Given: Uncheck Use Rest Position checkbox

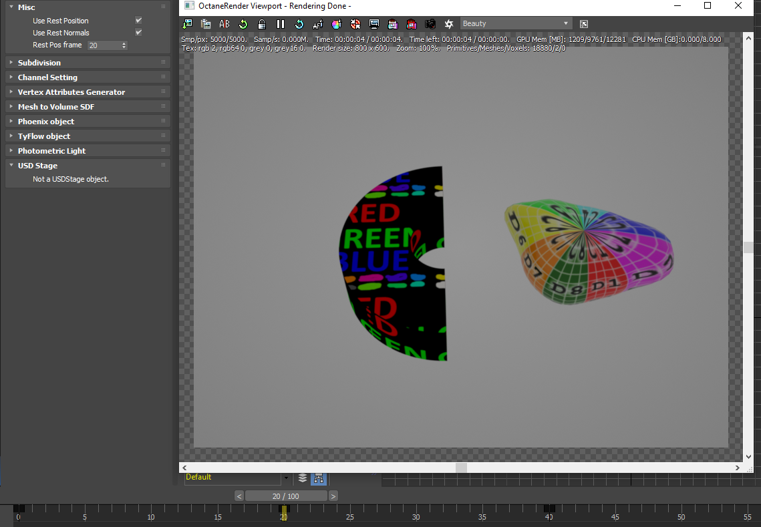Looking at the screenshot, I should tap(139, 21).
